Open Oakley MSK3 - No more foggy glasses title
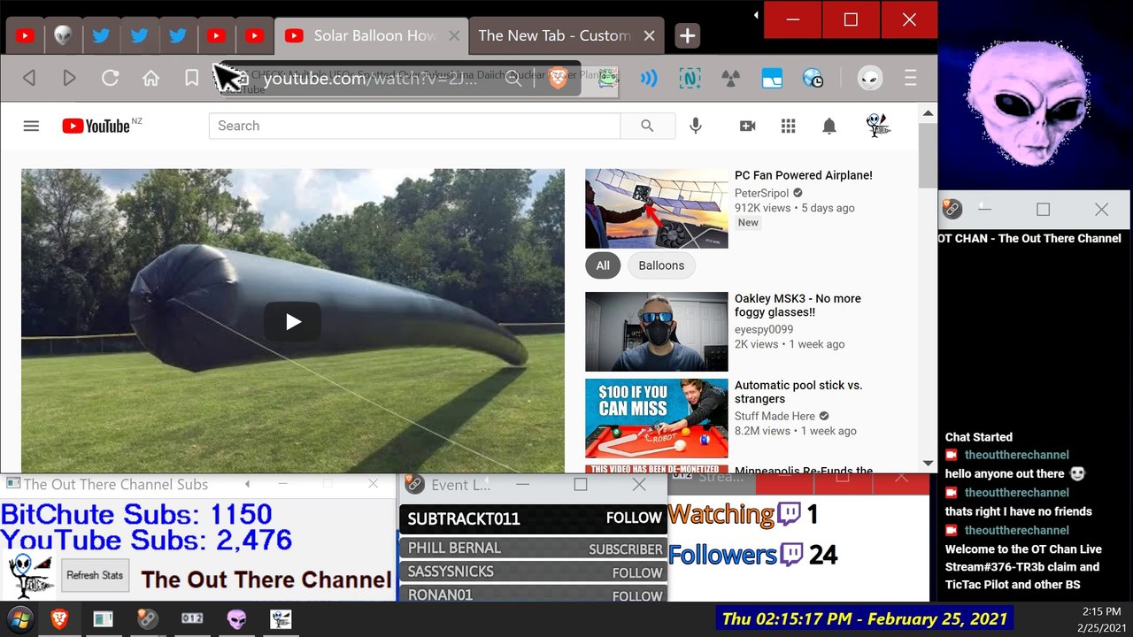 tap(798, 305)
